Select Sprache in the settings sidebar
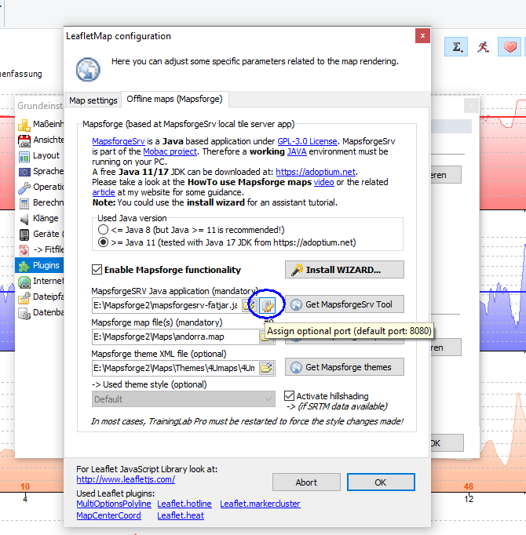Screen dimensions: 526x535 [x=40, y=171]
